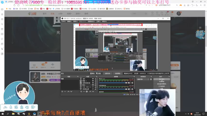Bookmark page with star in address bar

pos(24,5)
